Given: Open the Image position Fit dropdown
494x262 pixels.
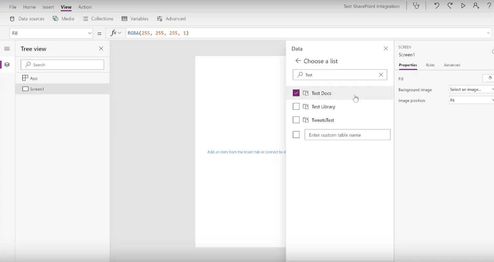Looking at the screenshot, I should click(471, 100).
